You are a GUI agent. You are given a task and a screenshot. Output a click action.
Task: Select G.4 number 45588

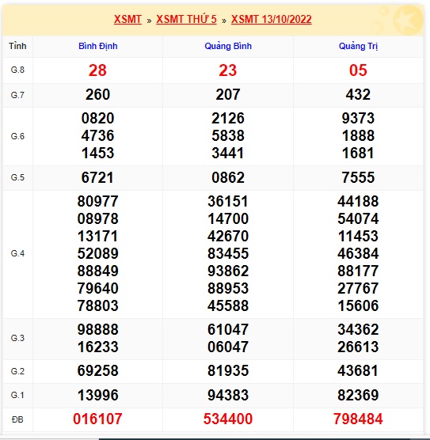(228, 306)
